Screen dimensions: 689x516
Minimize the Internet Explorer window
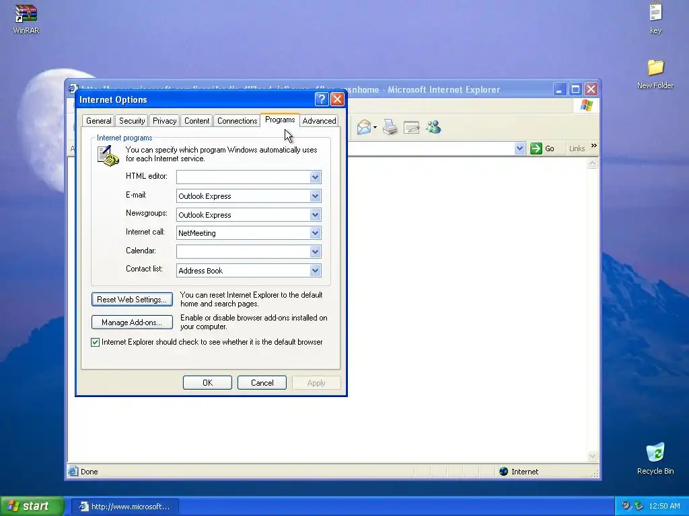click(x=559, y=89)
